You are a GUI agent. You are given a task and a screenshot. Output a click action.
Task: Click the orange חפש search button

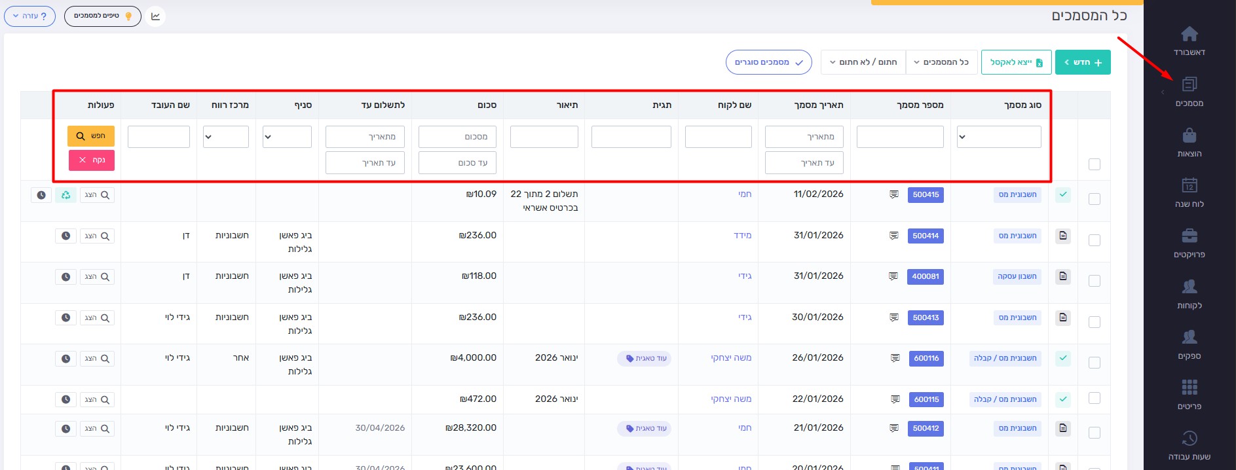coord(91,136)
